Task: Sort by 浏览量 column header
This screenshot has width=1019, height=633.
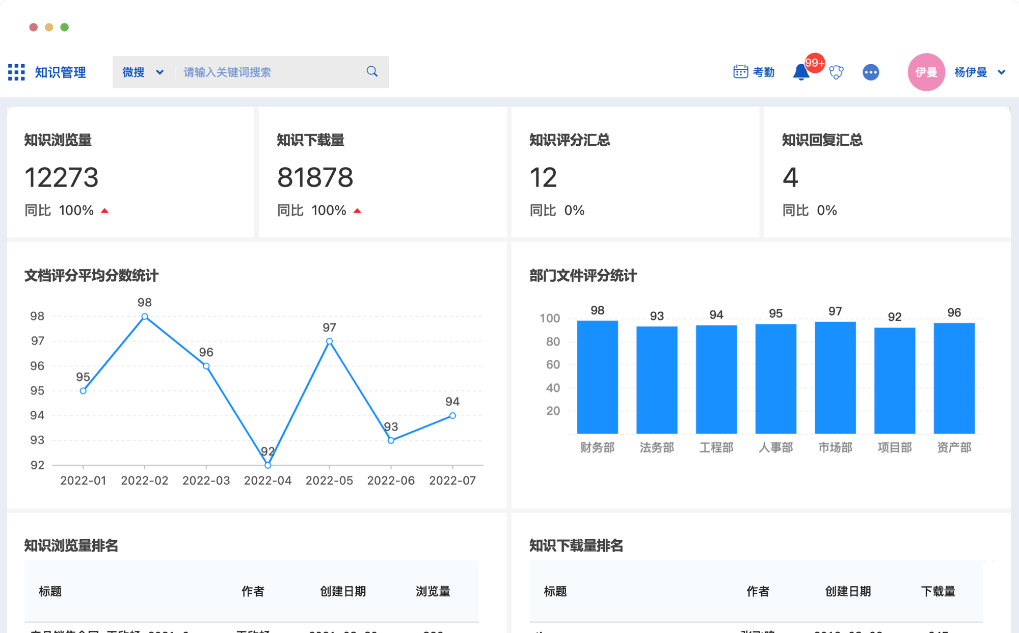Action: pyautogui.click(x=433, y=591)
